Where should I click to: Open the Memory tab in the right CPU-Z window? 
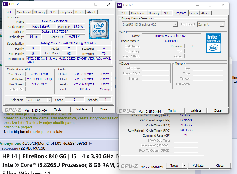coord(154,13)
